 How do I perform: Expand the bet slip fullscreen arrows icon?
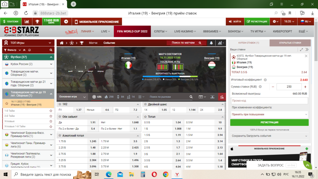pyautogui.click(x=301, y=50)
